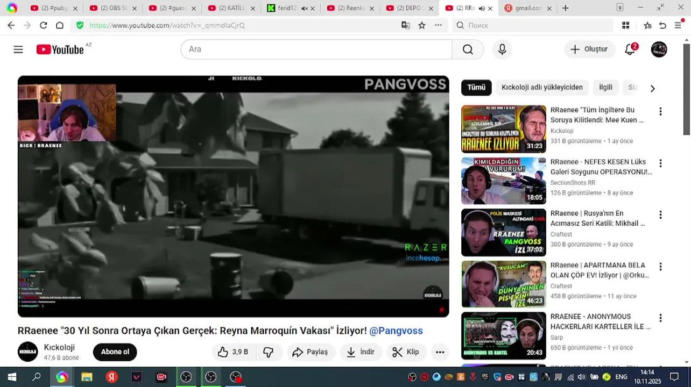The width and height of the screenshot is (691, 387).
Task: Open the address bar three-dot menu
Action: 438,25
